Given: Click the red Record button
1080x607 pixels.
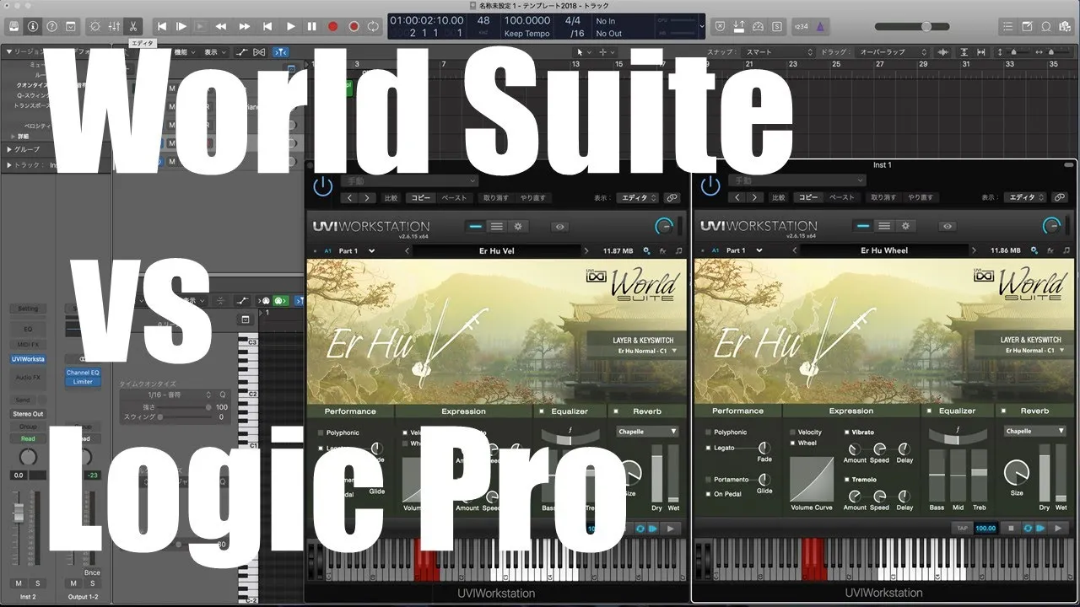Looking at the screenshot, I should 332,26.
